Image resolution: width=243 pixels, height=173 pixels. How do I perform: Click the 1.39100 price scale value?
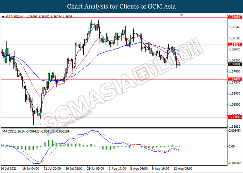(x=235, y=38)
